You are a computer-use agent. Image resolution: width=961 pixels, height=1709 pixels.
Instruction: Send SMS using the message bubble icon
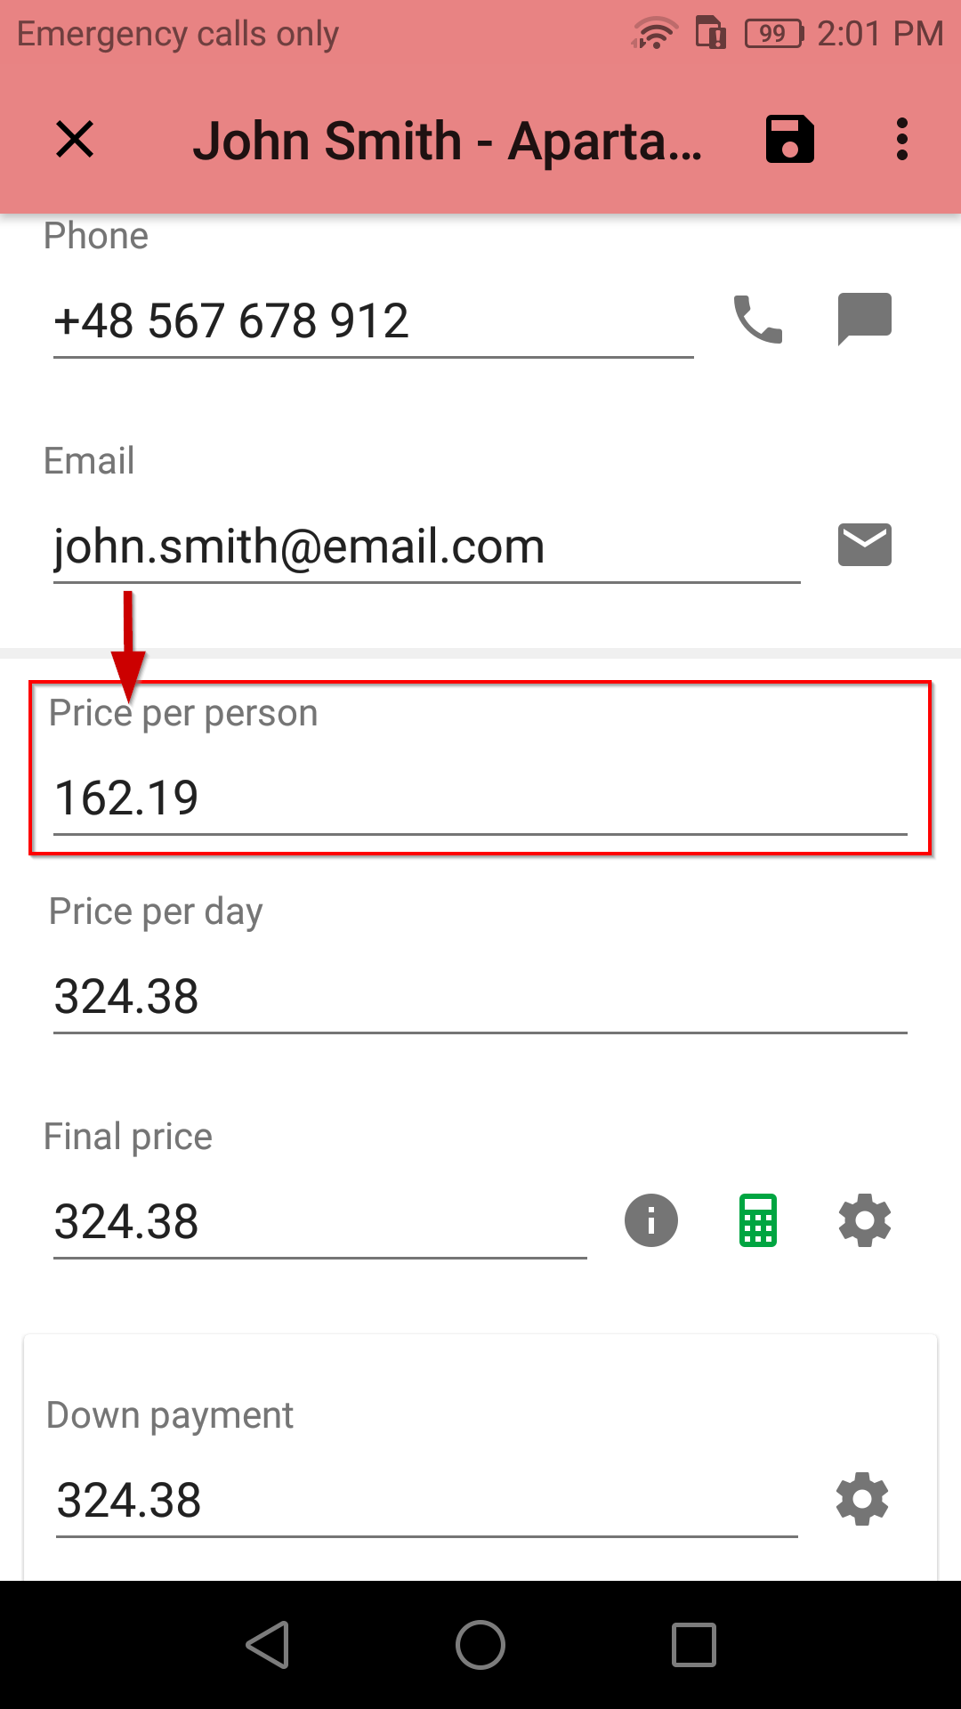[865, 319]
